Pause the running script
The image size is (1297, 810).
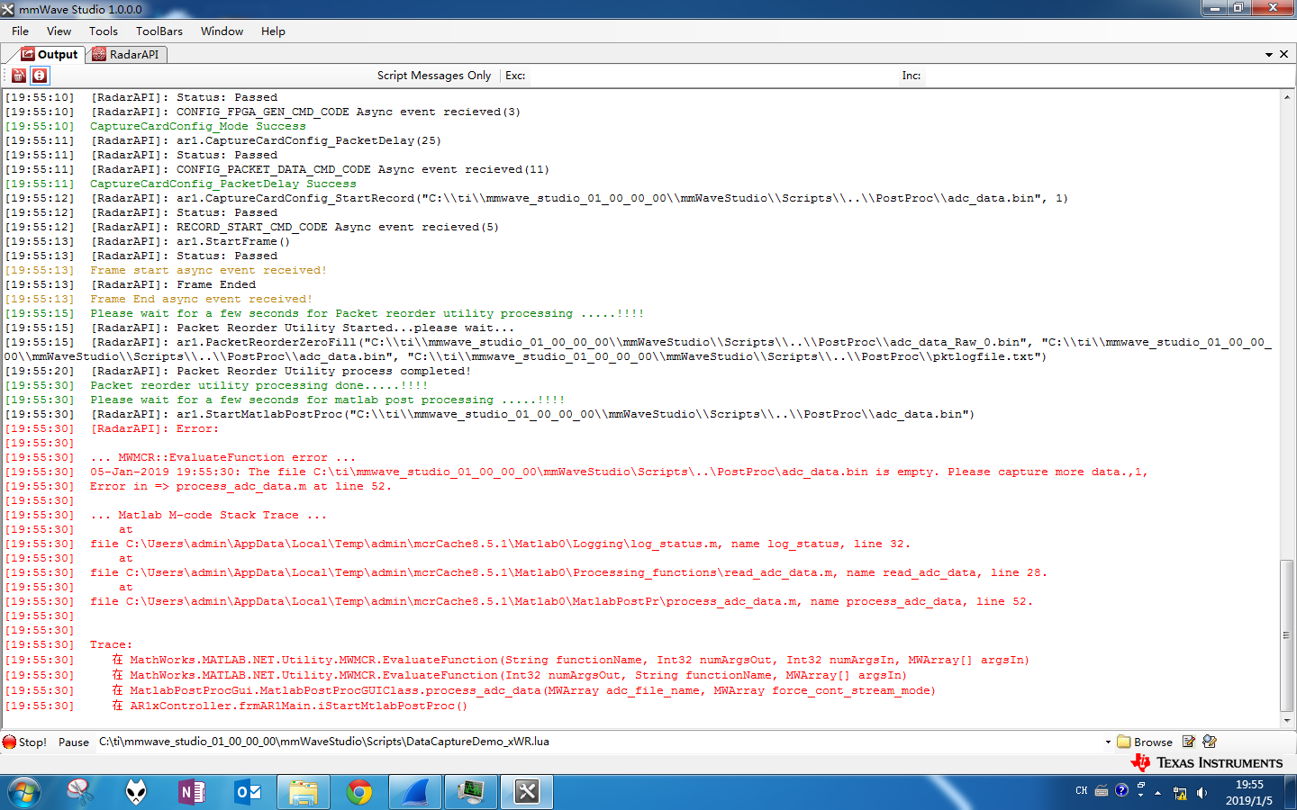click(74, 742)
